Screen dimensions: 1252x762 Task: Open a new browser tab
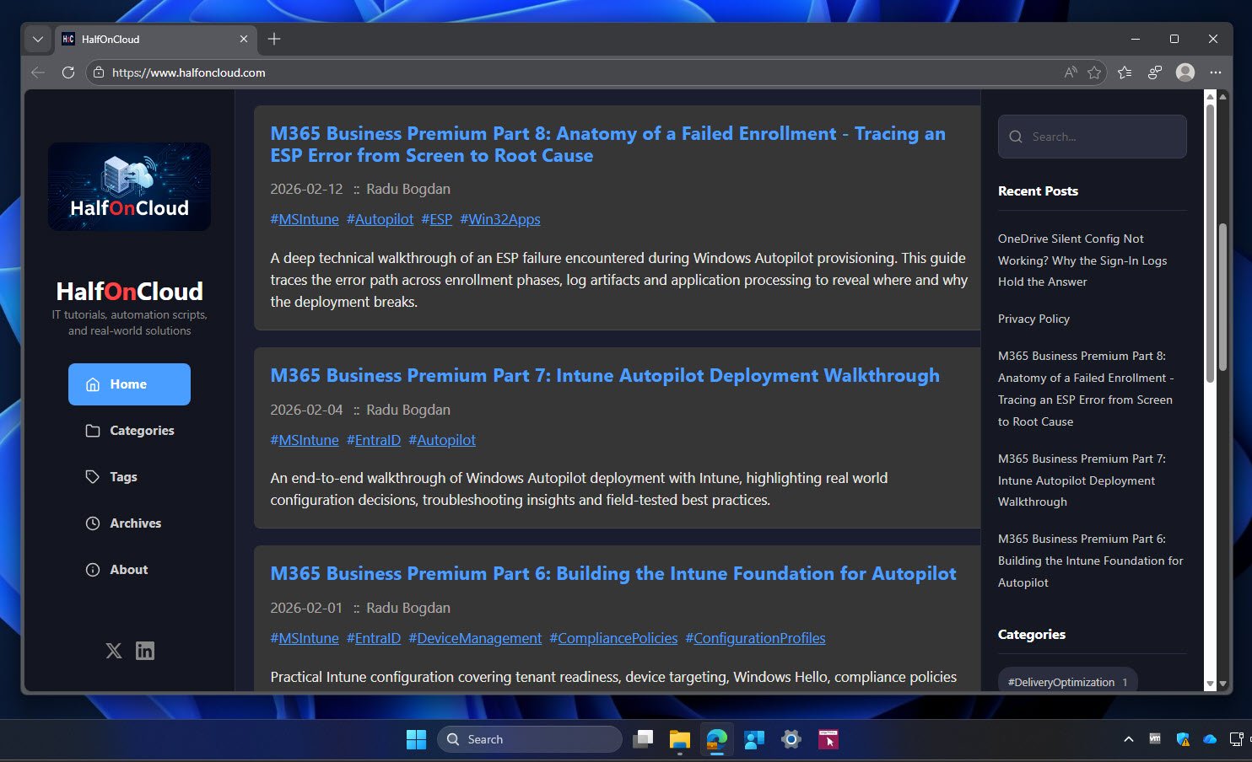pos(274,39)
